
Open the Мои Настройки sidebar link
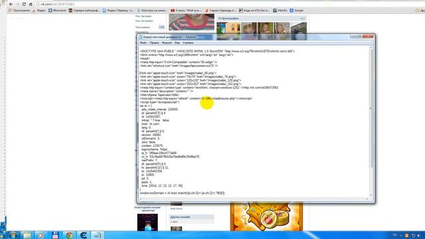(x=144, y=21)
